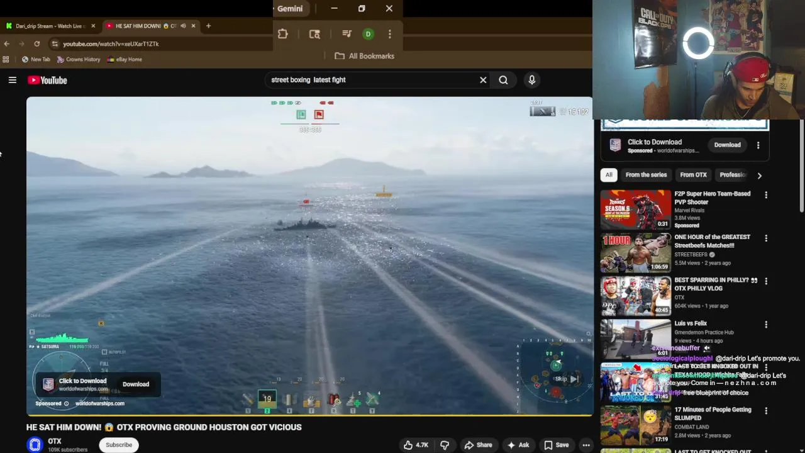This screenshot has width=805, height=453.
Task: Open BEST SPARRING IN PHILLY thumbnail
Action: (x=636, y=296)
